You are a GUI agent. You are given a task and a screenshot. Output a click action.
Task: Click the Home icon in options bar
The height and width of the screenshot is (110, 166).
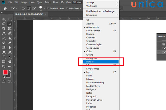[x=5, y=9]
